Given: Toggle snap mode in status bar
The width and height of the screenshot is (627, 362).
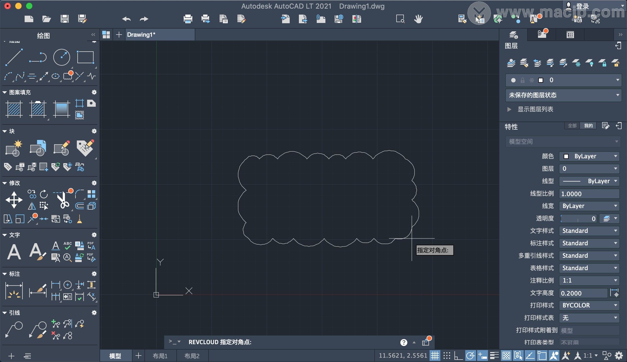Looking at the screenshot, I should click(x=447, y=356).
